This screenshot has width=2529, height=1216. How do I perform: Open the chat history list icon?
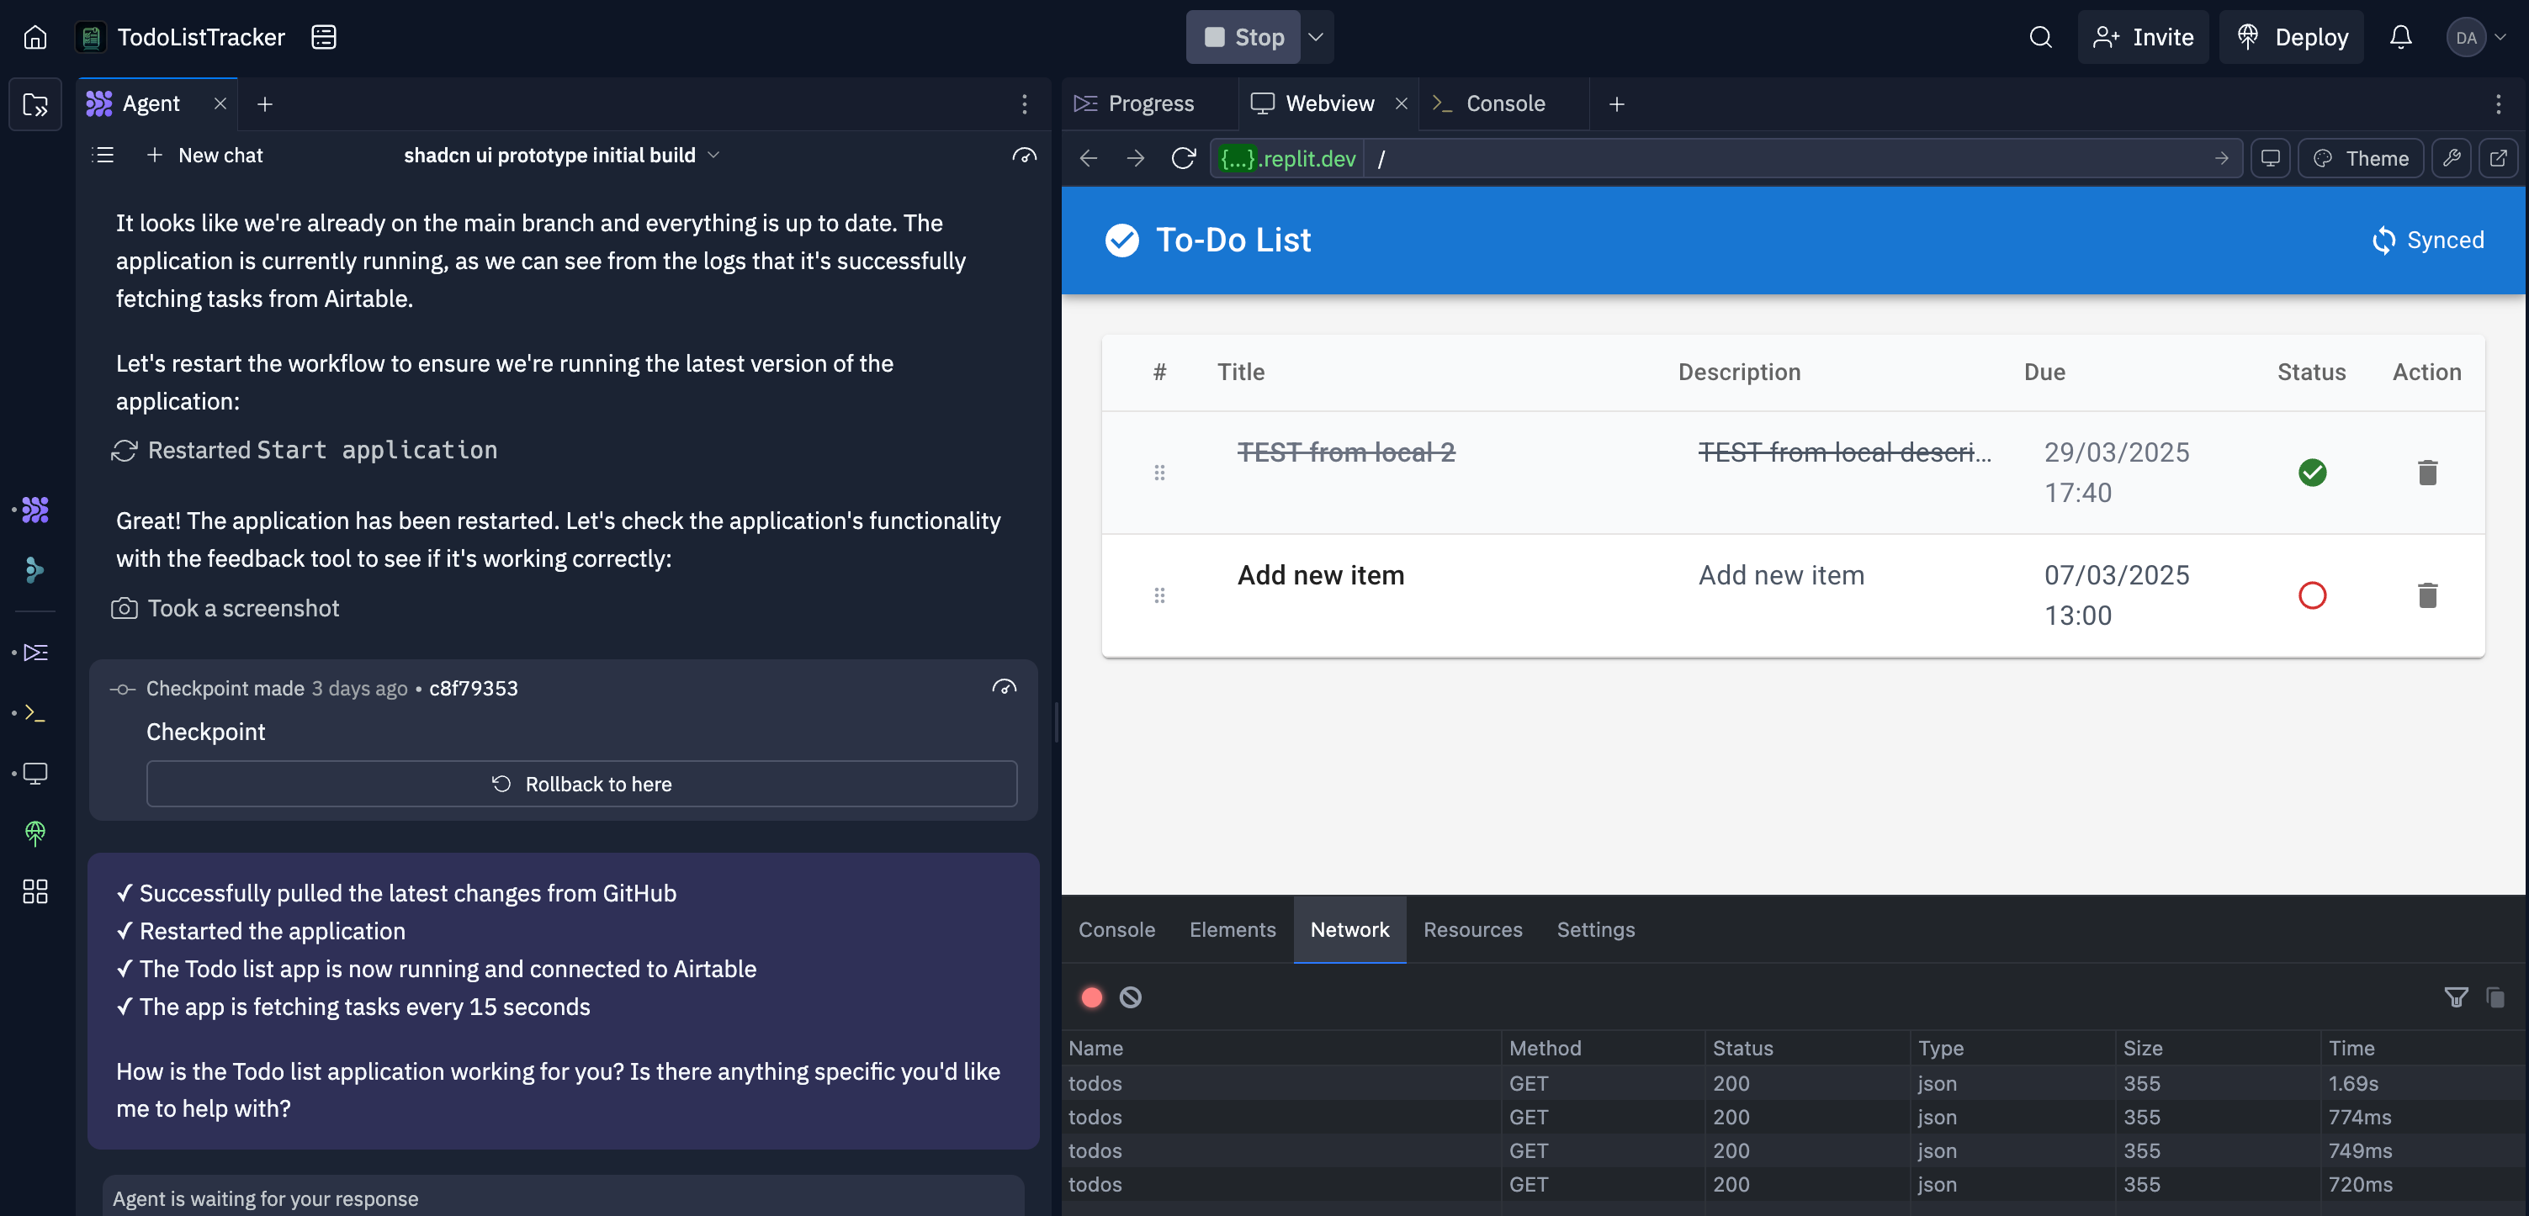(103, 155)
